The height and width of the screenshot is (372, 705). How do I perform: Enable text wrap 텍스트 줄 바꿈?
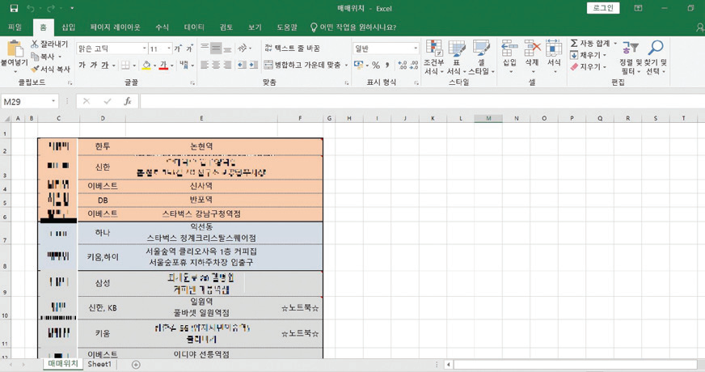tap(292, 49)
